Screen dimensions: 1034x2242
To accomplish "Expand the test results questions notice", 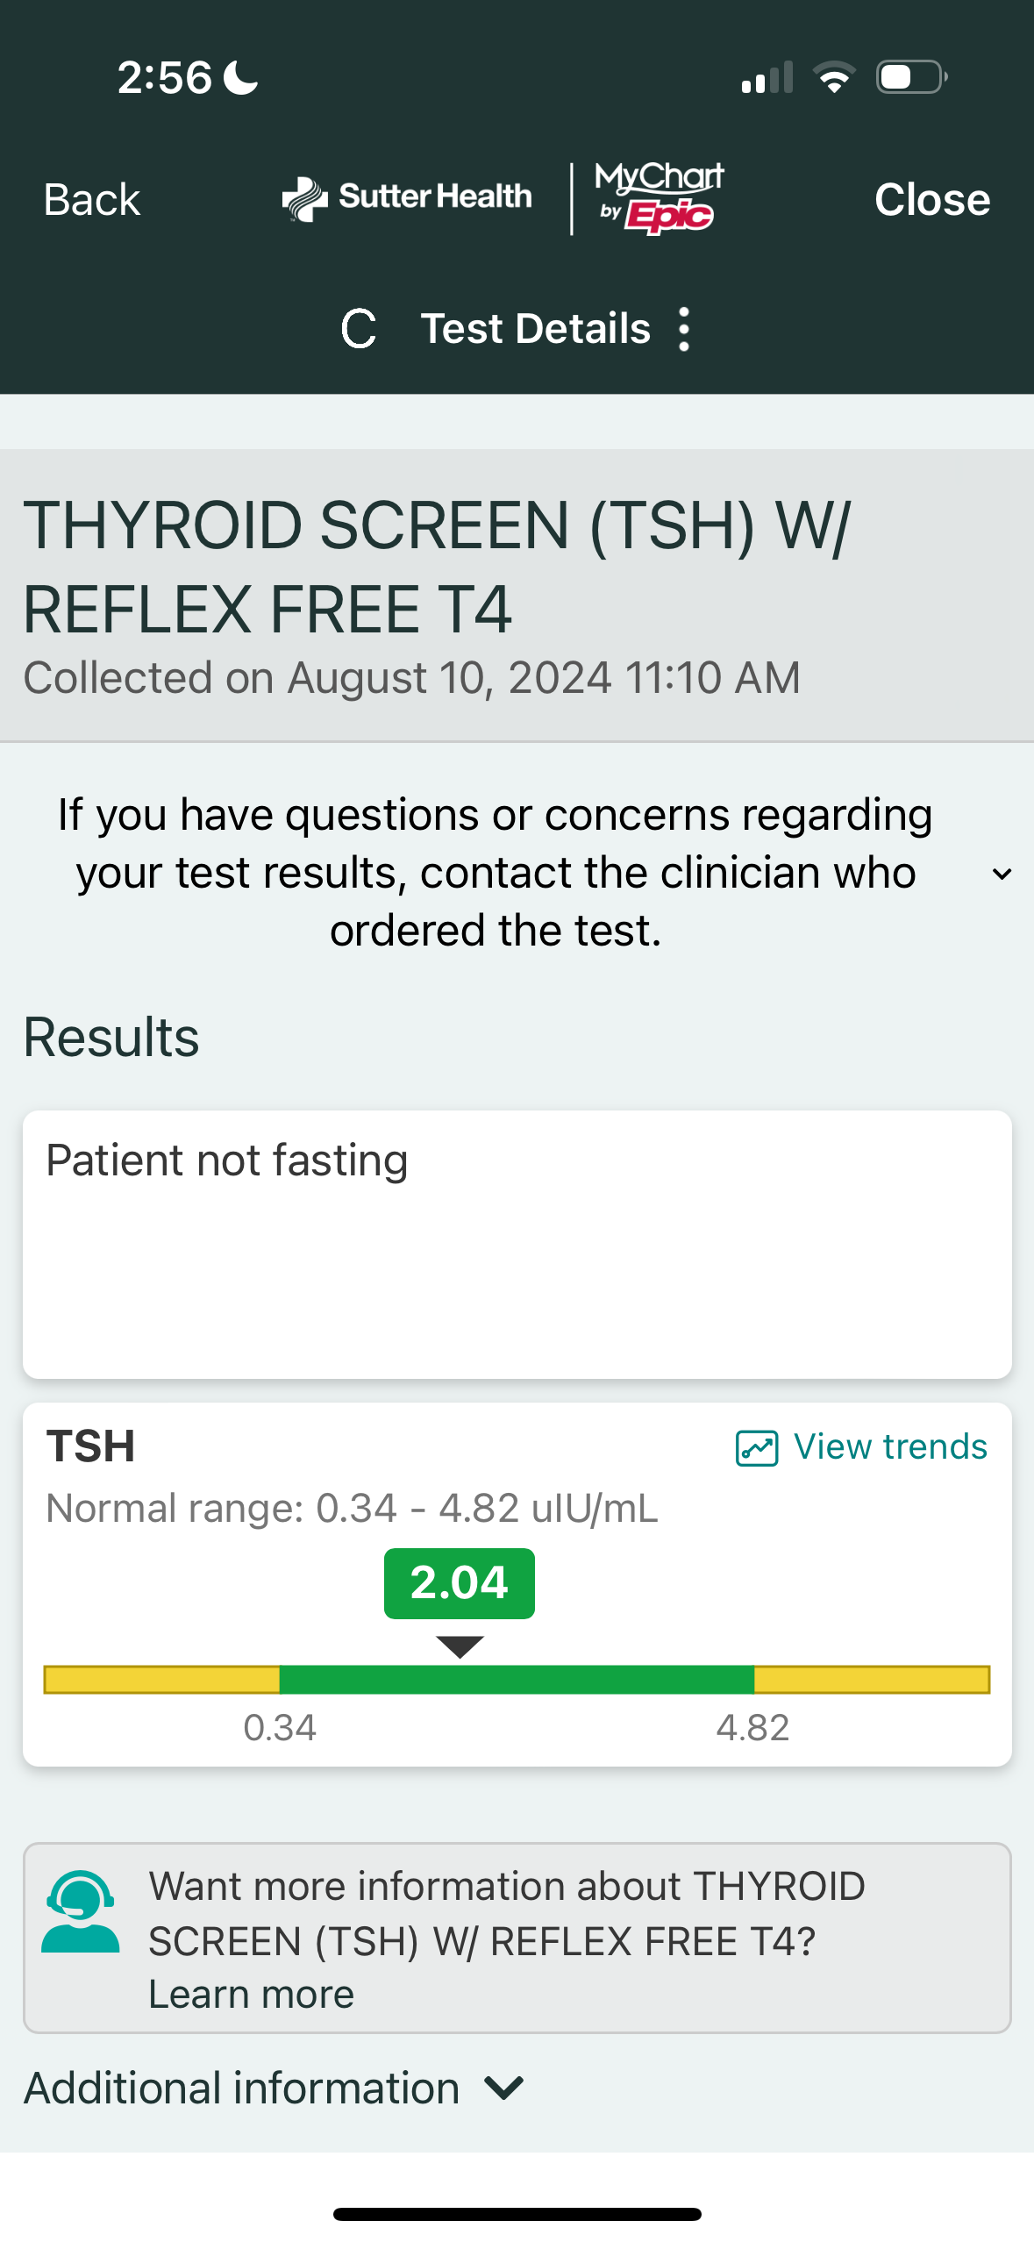I will [1002, 874].
